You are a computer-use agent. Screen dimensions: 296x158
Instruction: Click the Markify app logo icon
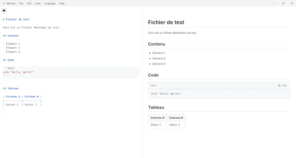pos(4,3)
